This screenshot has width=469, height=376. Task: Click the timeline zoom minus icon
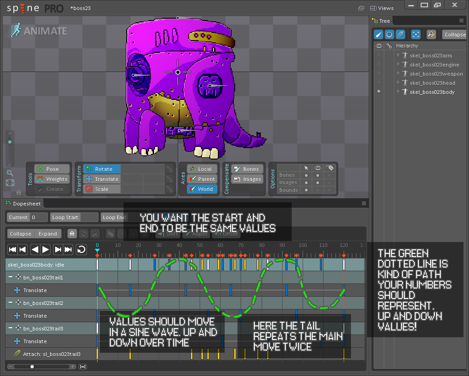[10, 367]
